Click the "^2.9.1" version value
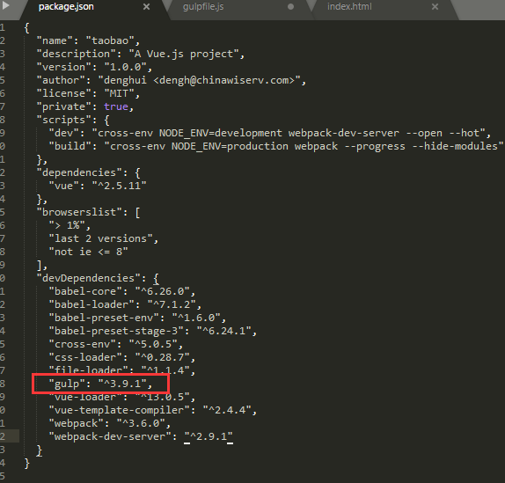Screen dimensions: 505x483 click(209, 436)
